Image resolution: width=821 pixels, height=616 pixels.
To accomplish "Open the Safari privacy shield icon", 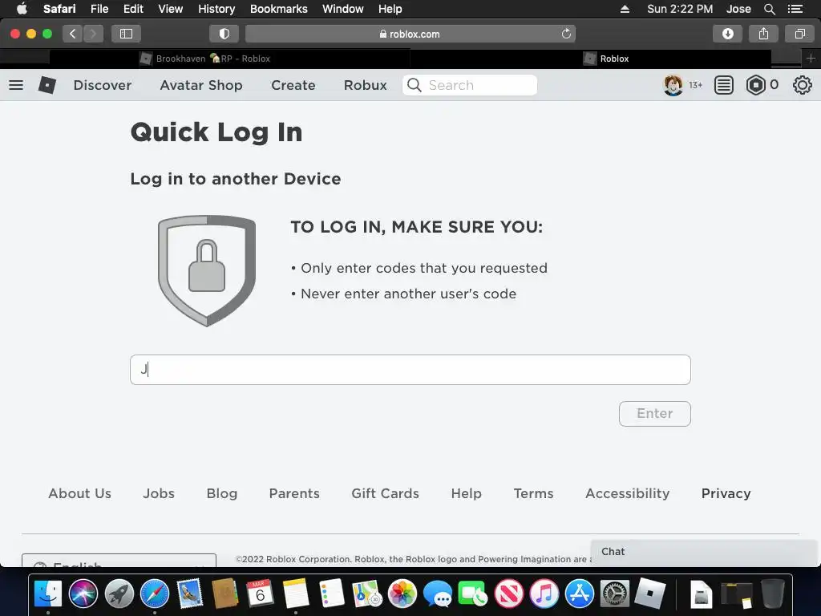I will [224, 34].
